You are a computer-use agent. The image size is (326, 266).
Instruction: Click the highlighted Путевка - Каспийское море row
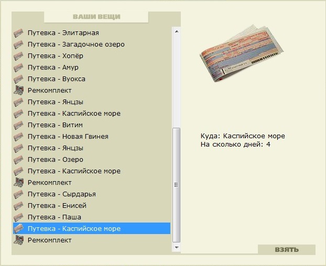pyautogui.click(x=92, y=229)
